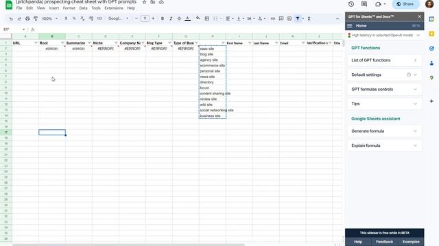Open the font family dropdown
This screenshot has height=246, width=439.
(119, 18)
